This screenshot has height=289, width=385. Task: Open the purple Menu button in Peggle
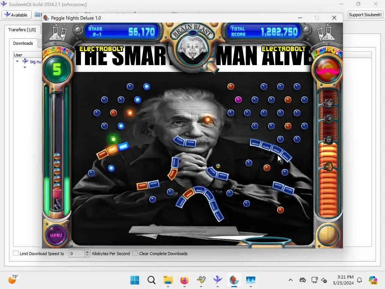(56, 235)
